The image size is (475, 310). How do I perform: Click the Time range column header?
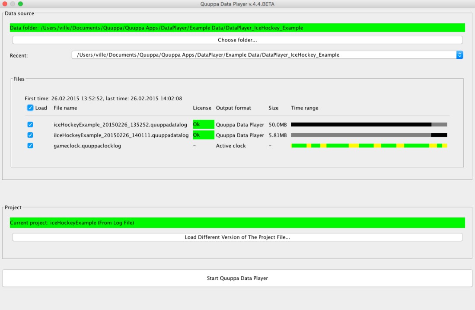(304, 108)
